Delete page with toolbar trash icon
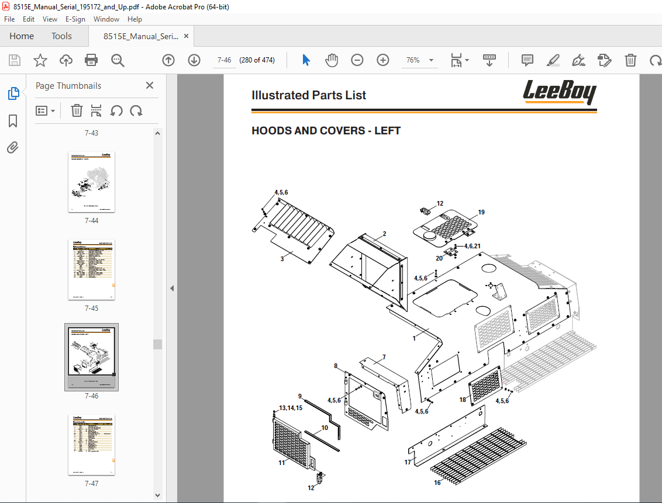The width and height of the screenshot is (662, 503). (x=630, y=60)
